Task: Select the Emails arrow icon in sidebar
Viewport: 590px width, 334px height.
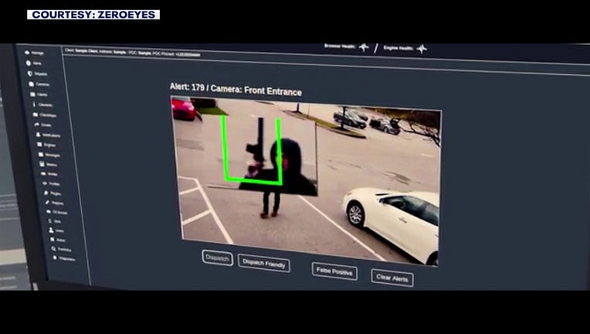Action: point(37,124)
